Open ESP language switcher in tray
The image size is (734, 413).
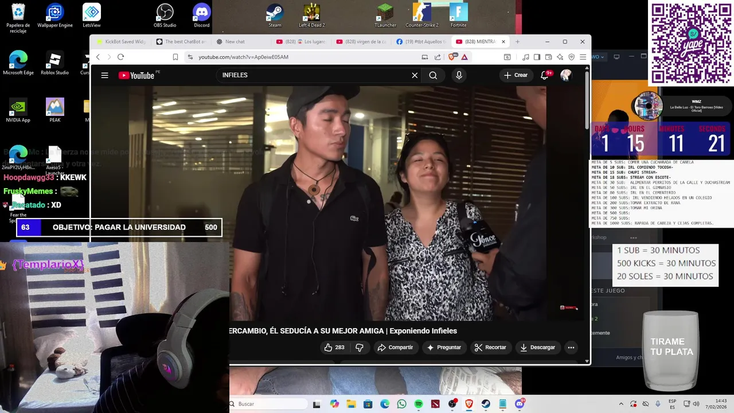(x=672, y=404)
